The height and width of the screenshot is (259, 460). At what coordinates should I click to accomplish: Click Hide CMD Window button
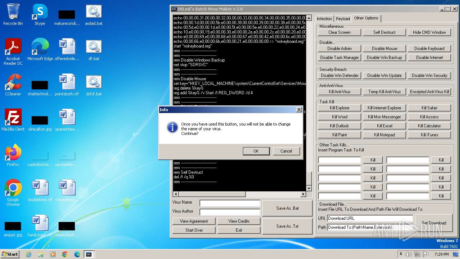[429, 32]
